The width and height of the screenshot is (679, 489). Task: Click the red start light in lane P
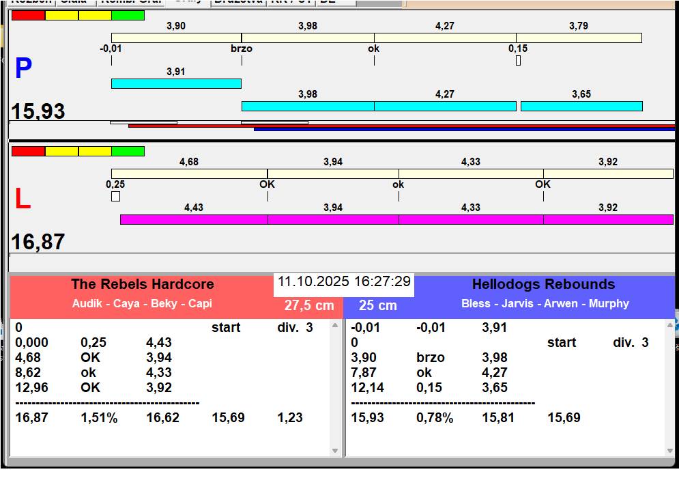28,15
